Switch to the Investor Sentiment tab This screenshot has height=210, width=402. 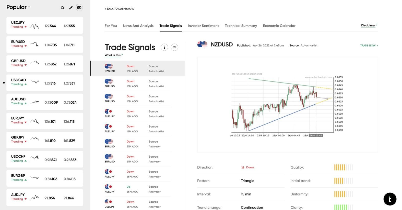pos(203,26)
